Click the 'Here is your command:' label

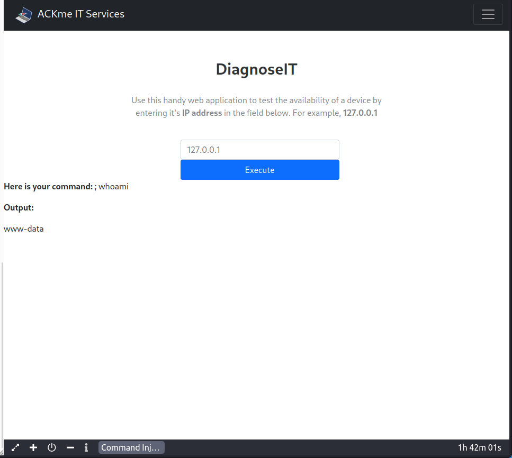point(48,187)
